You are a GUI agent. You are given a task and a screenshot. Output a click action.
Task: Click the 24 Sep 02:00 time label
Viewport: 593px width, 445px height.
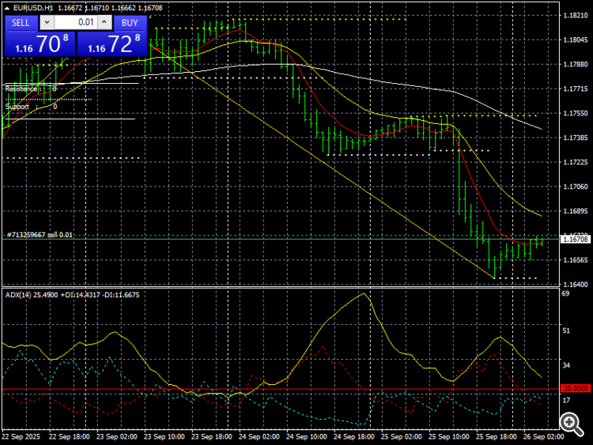(259, 436)
